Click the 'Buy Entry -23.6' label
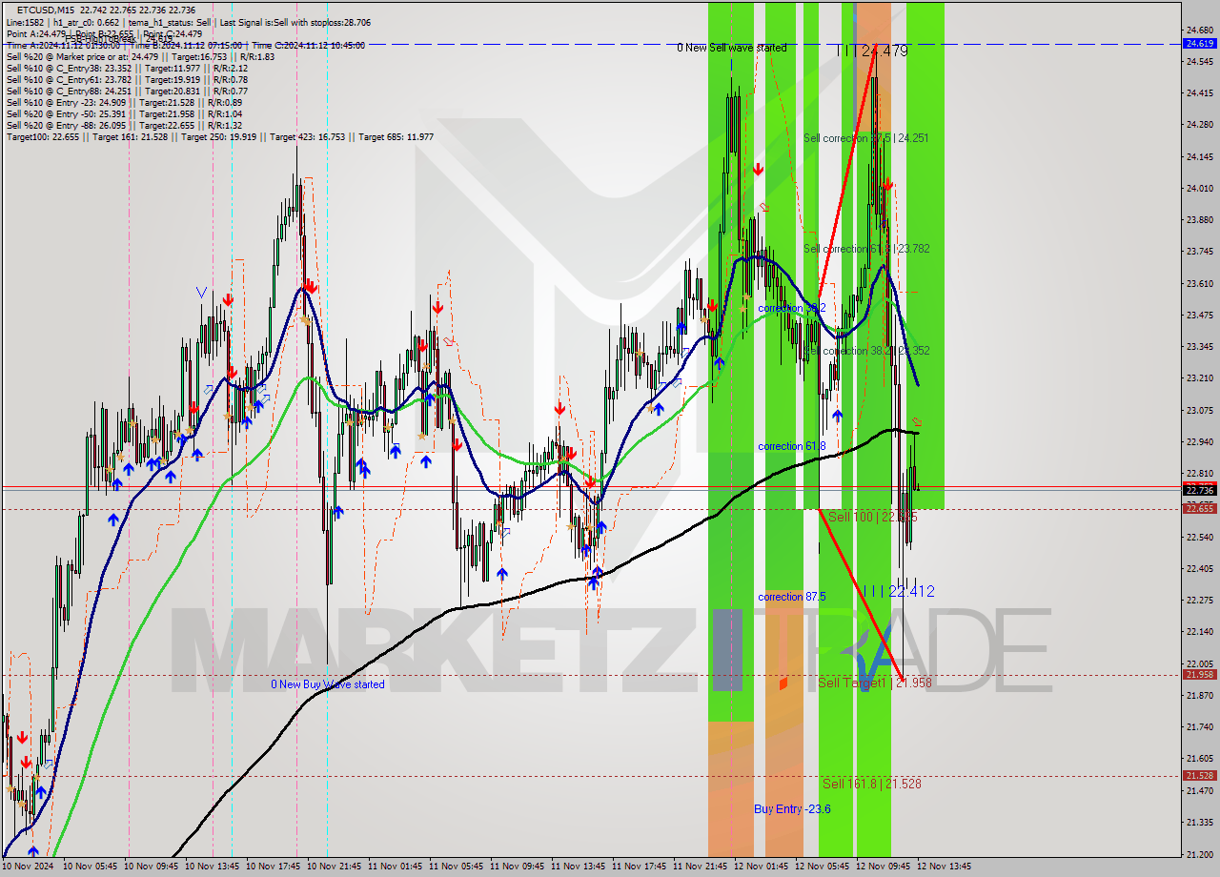Viewport: 1220px width, 877px height. (792, 809)
